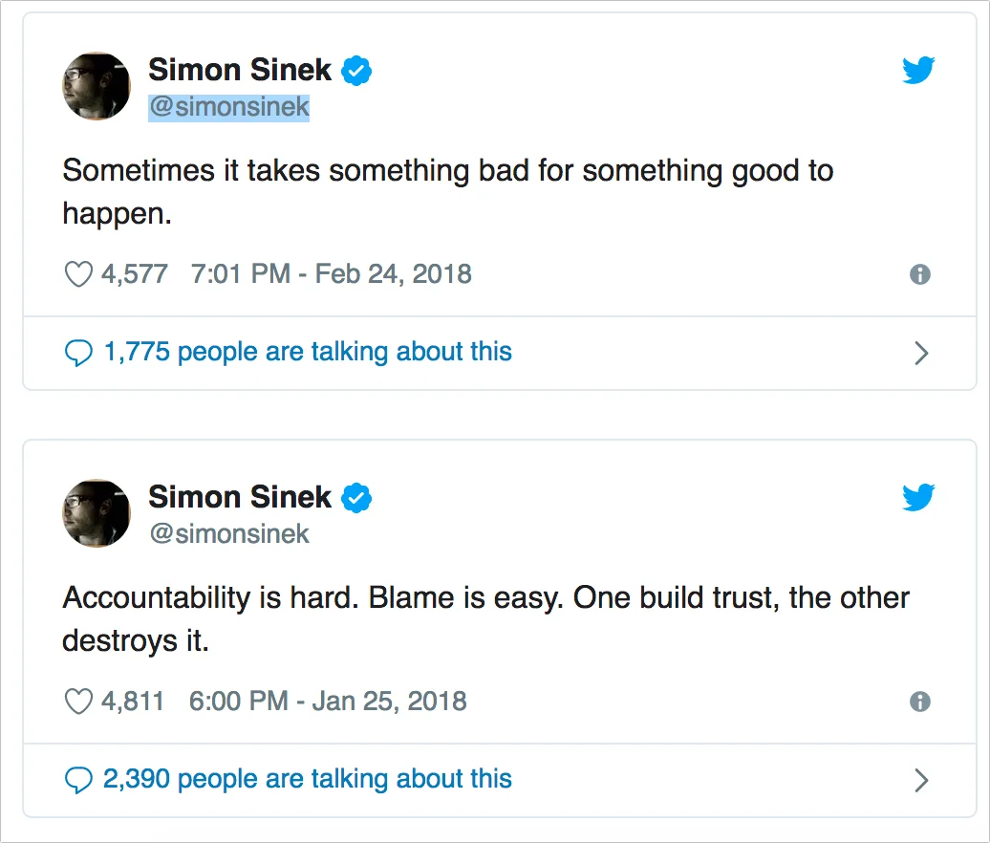Click the 7:01 PM - Feb 24, 2018 timestamp
990x843 pixels.
pos(330,274)
